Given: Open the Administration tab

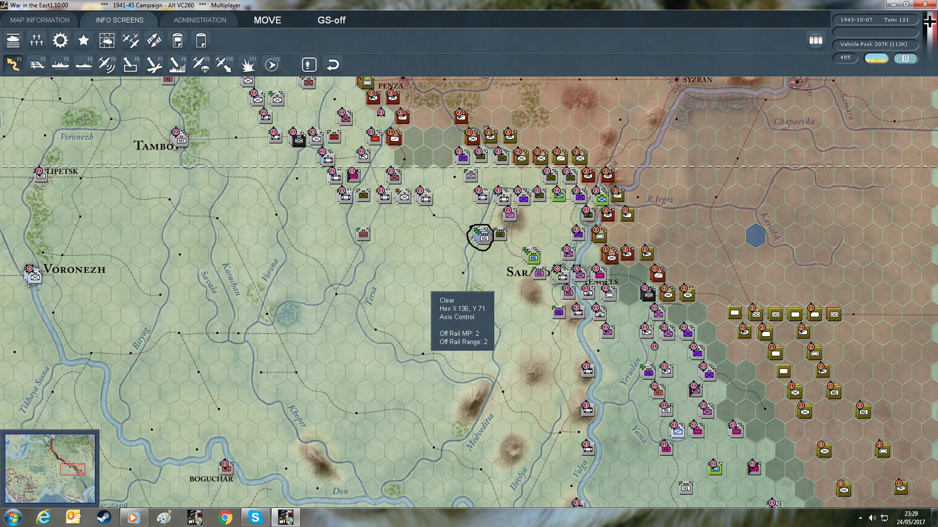Looking at the screenshot, I should 200,20.
